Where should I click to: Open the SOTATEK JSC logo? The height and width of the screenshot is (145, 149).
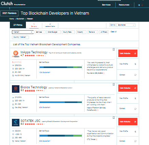(x=16, y=123)
